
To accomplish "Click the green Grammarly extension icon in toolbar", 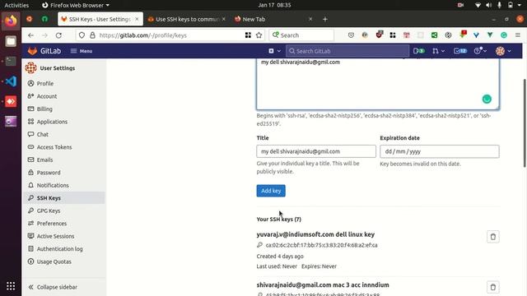I will point(504,35).
